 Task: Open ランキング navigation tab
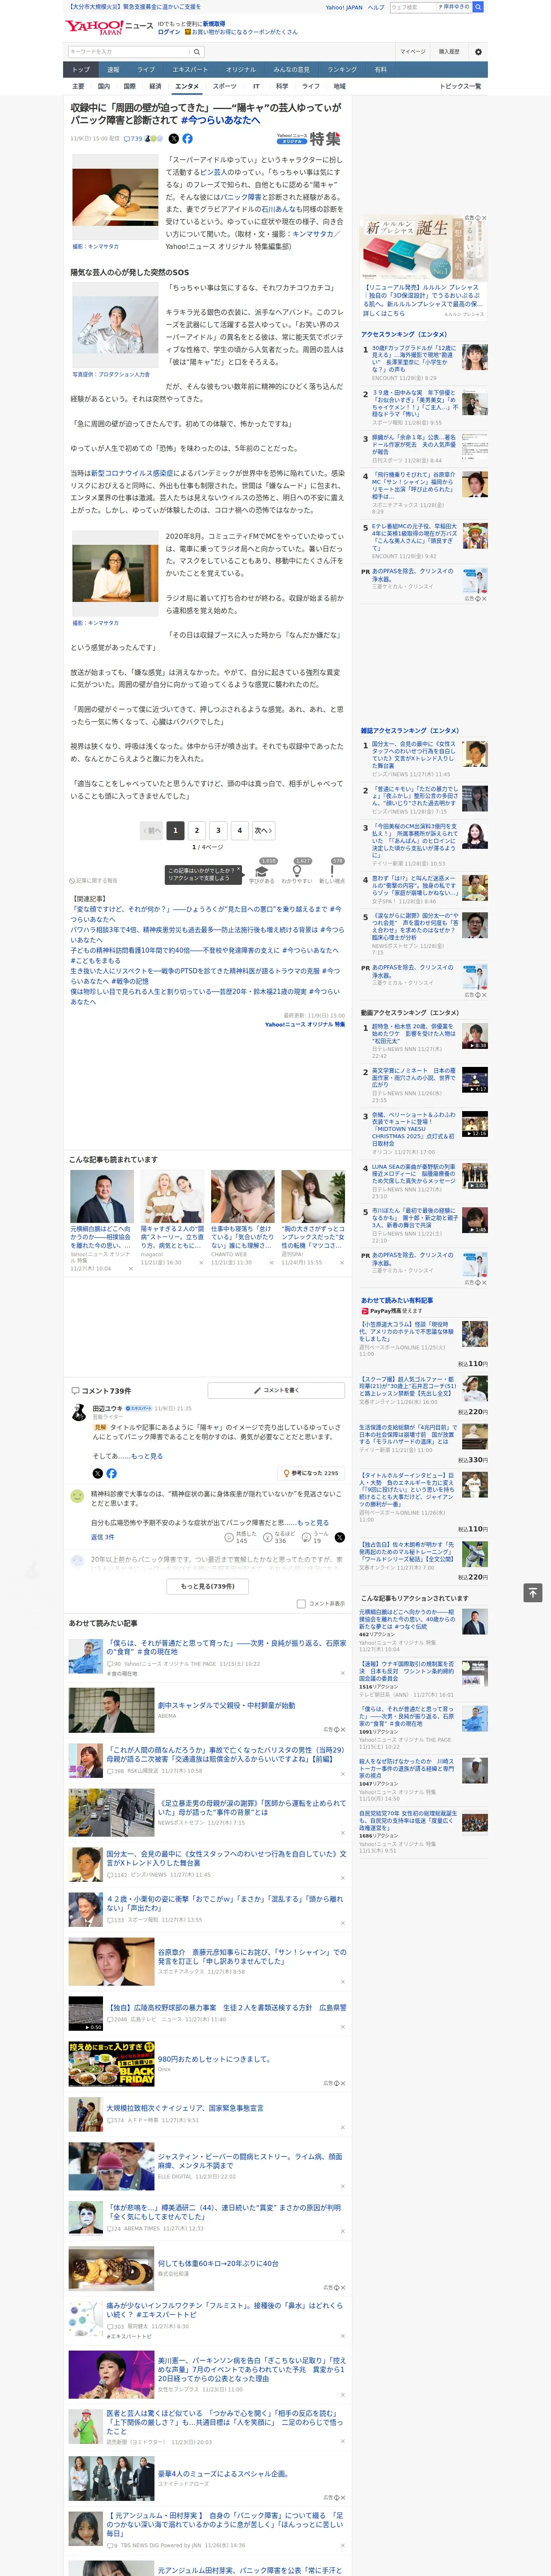(x=342, y=70)
